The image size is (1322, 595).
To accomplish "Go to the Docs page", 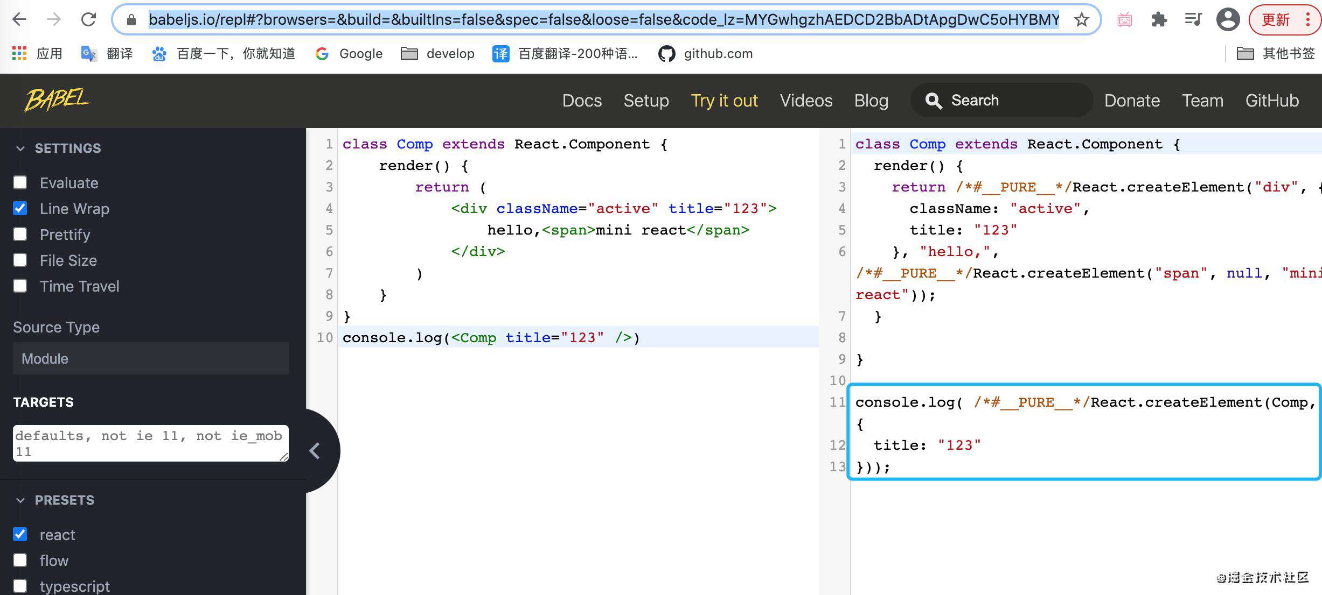I will pos(582,101).
